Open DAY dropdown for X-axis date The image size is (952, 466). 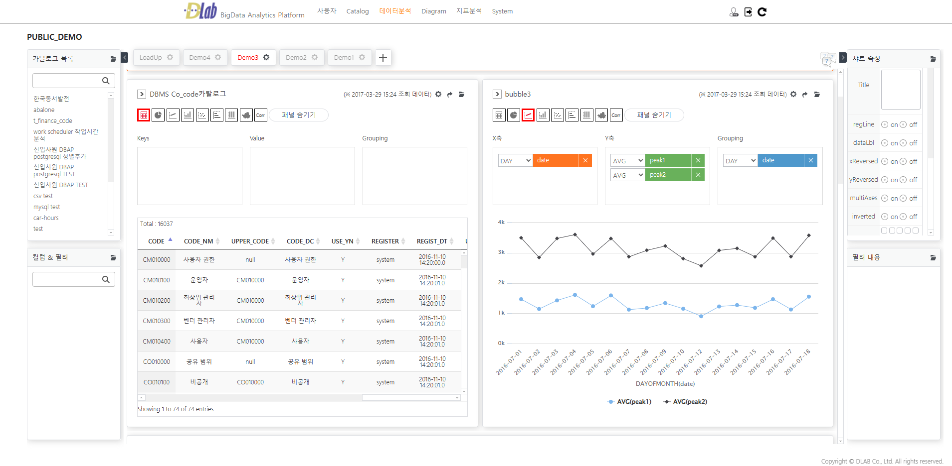point(515,161)
